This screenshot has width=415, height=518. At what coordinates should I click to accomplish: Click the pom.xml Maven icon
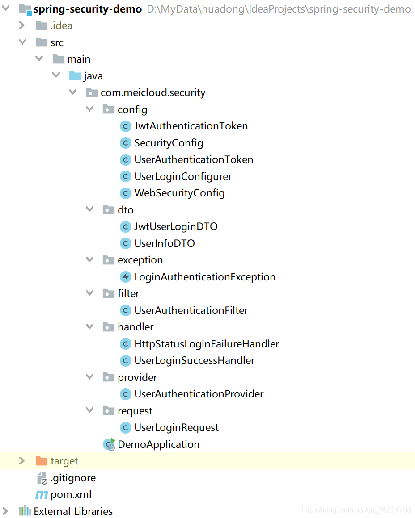pyautogui.click(x=42, y=494)
